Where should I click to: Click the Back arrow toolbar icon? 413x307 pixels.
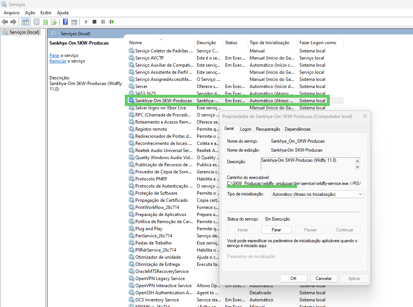[x=5, y=22]
